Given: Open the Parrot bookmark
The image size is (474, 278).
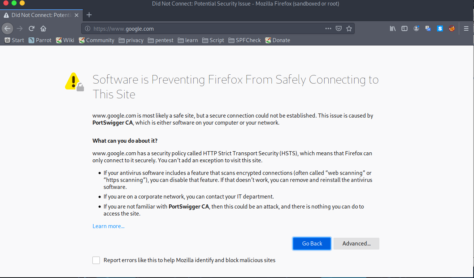Looking at the screenshot, I should [x=40, y=40].
